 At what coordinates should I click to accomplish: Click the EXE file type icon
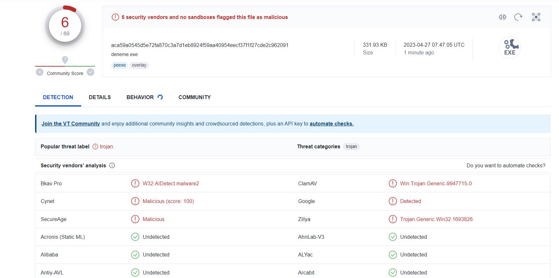pyautogui.click(x=510, y=48)
